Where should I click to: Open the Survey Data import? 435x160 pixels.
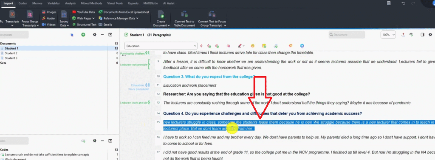click(x=64, y=19)
